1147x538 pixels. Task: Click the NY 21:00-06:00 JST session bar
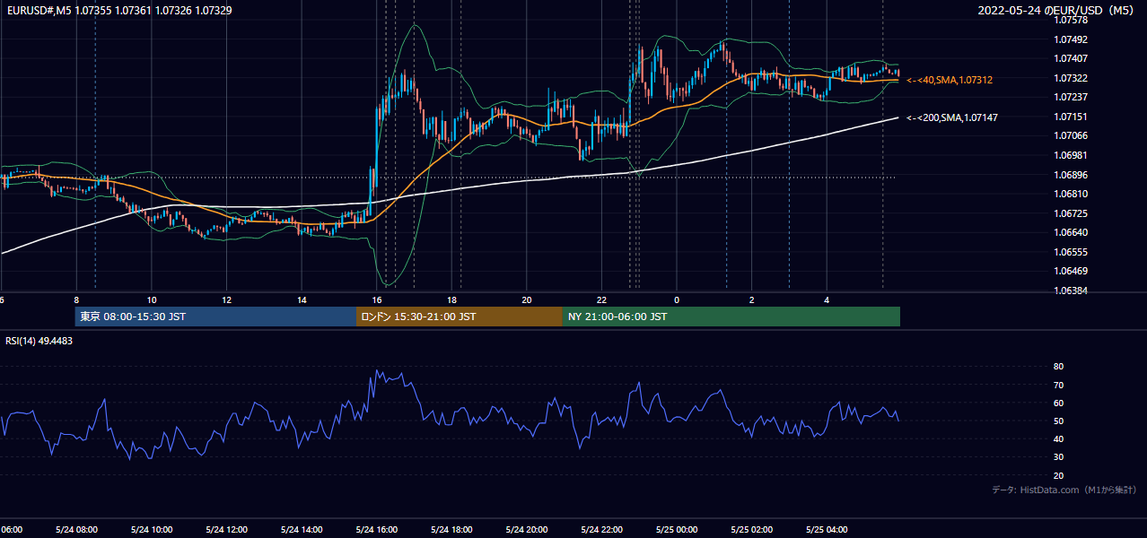(x=731, y=317)
